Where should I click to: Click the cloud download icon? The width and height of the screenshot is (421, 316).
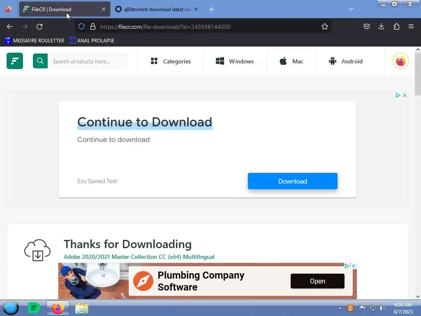click(x=37, y=250)
